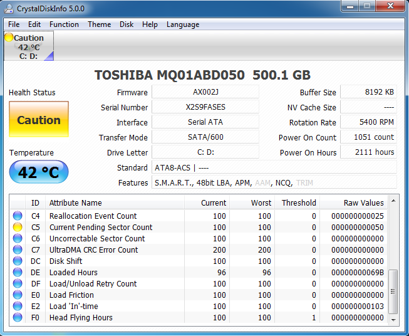Open the Function menu
409x336 pixels.
64,24
